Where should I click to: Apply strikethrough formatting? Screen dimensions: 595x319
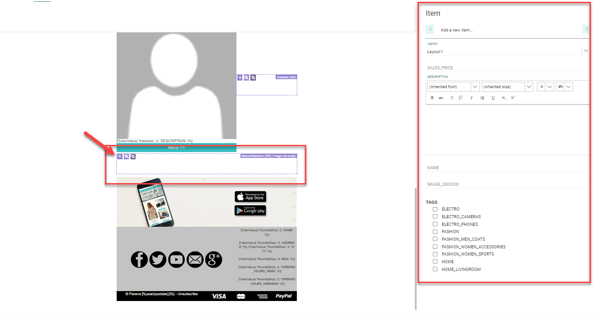point(441,98)
